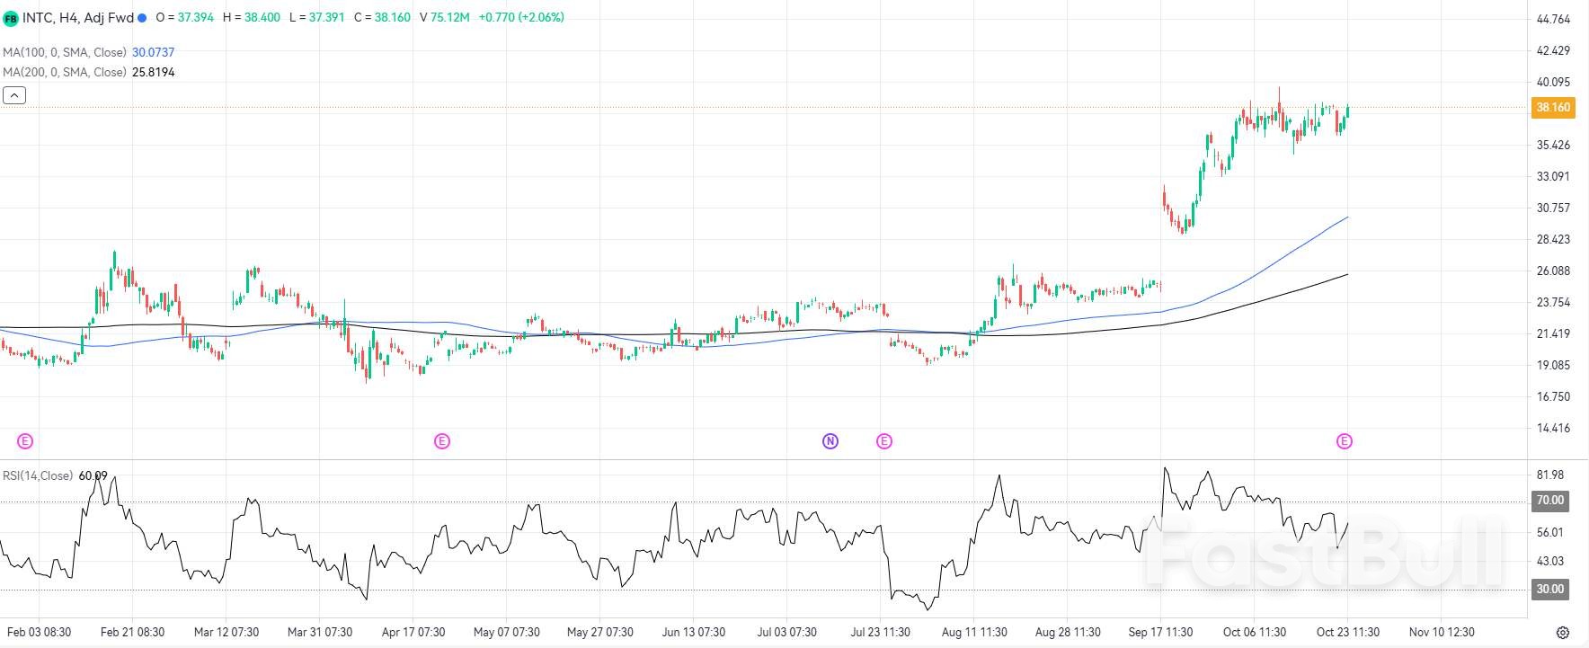Click the blue status dot after Adj Fwd
This screenshot has height=648, width=1589.
pyautogui.click(x=142, y=18)
